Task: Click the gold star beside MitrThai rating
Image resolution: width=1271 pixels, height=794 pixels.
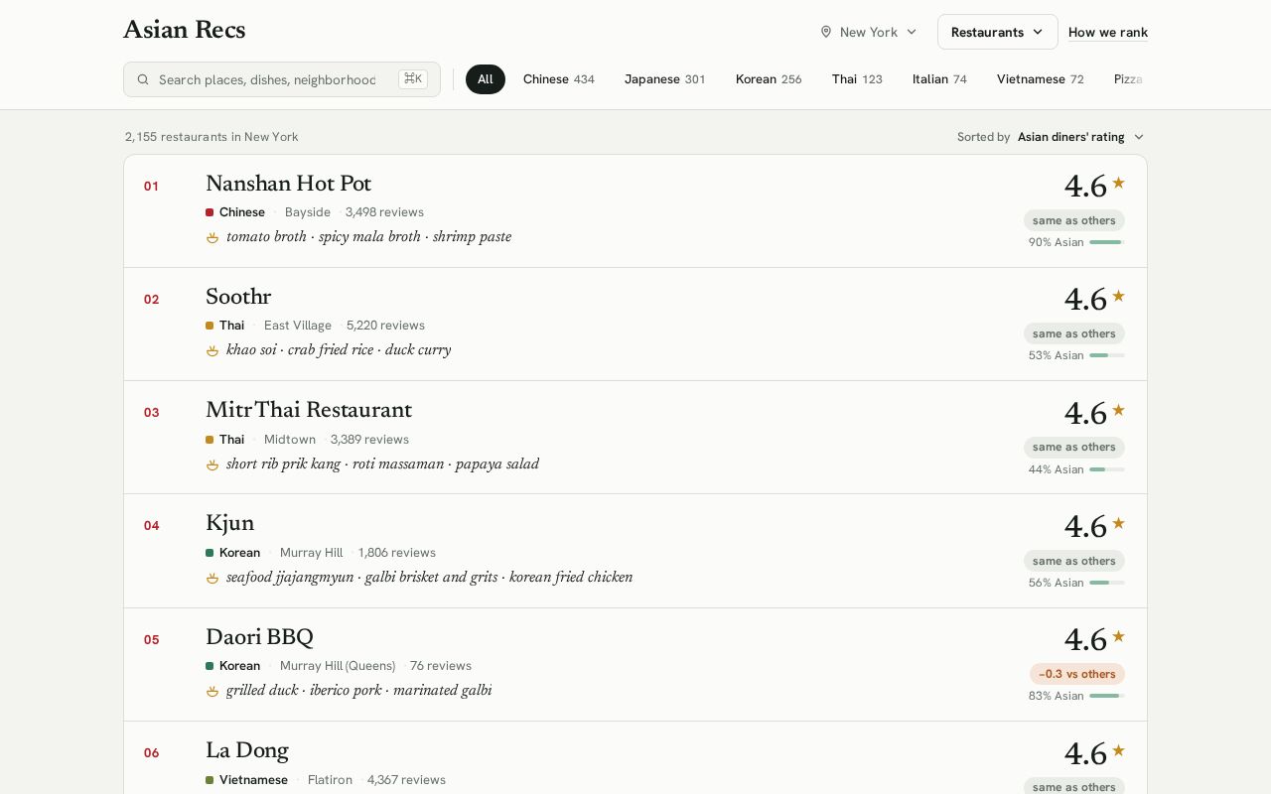Action: [1118, 410]
